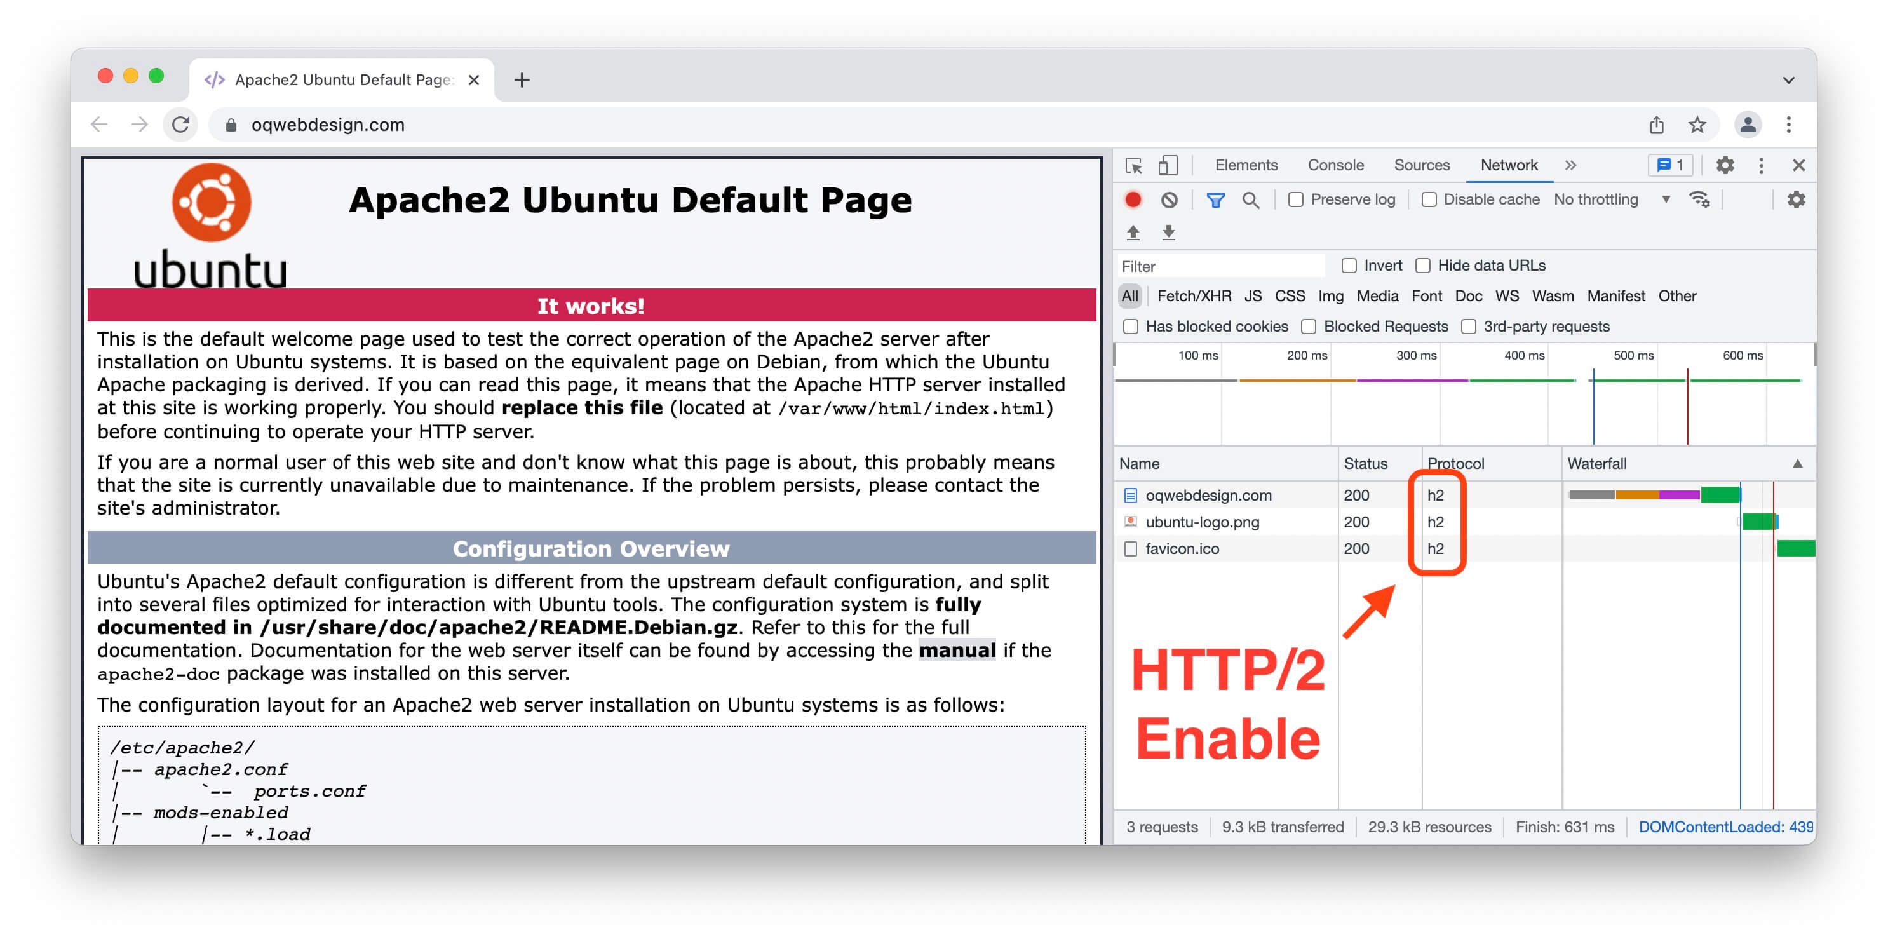Open network conditions wifi icon

click(1699, 199)
